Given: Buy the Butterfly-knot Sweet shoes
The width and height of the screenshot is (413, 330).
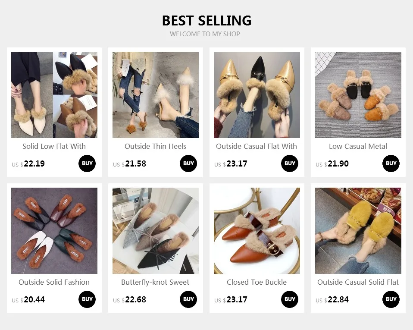Looking at the screenshot, I should 188,299.
